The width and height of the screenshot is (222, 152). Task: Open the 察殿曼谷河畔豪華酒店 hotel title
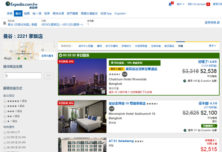141,69
